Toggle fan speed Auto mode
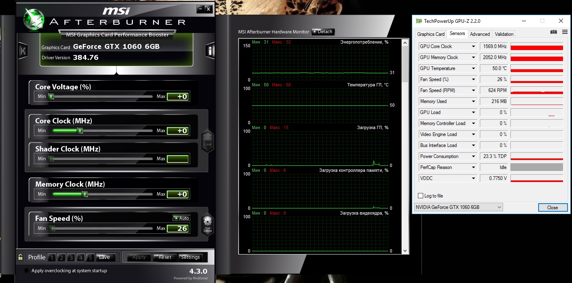Screen dimensions: 572x283 point(181,218)
